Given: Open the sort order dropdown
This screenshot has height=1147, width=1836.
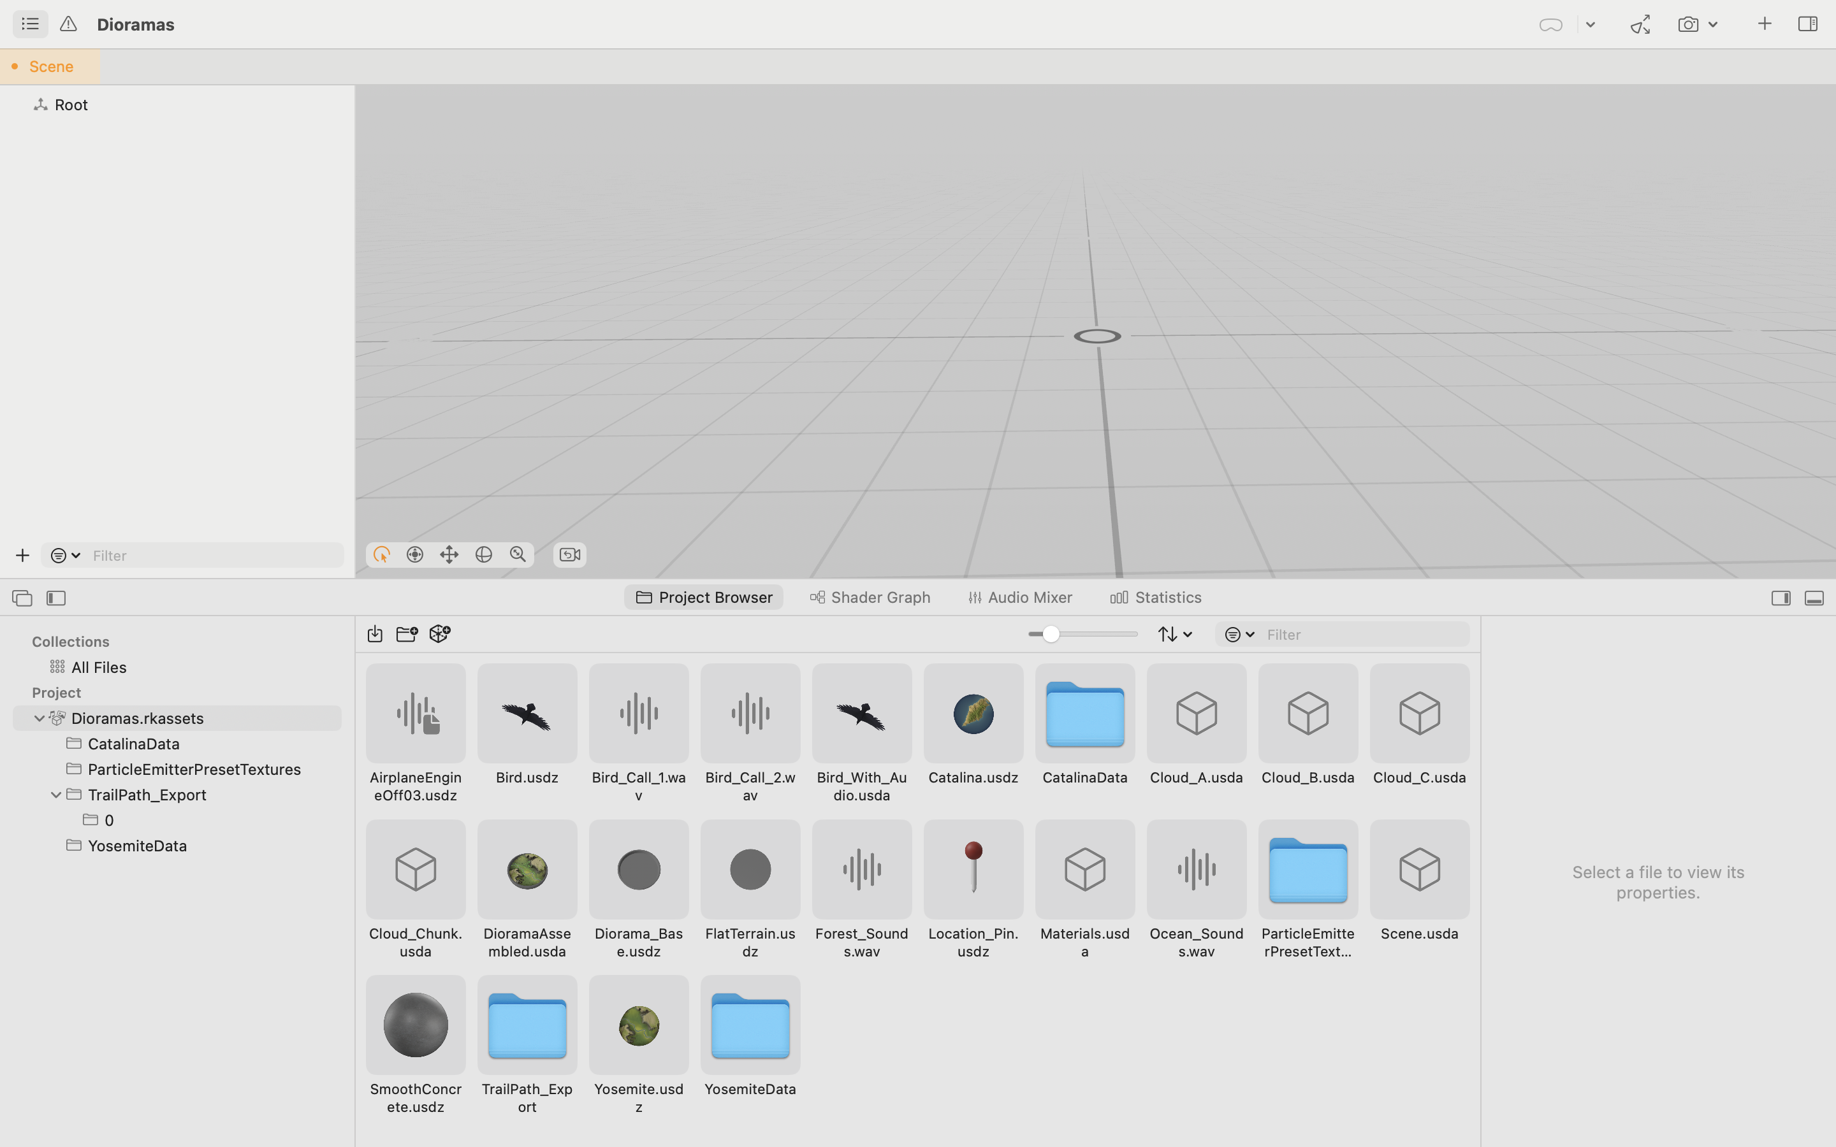Looking at the screenshot, I should click(x=1174, y=634).
